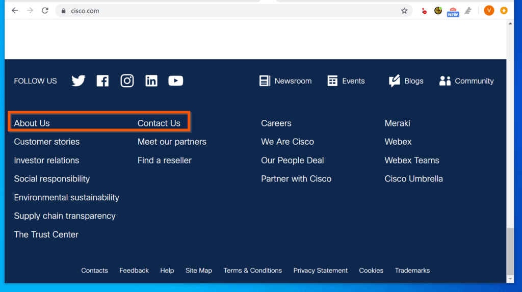
Task: Open the grey pen extension icon
Action: coord(468,11)
